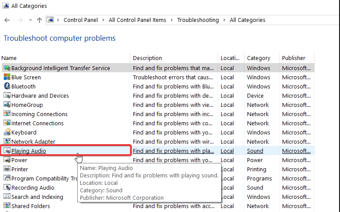Select the Playing Audio troubleshooter
Screen dimensions: 340x212
pyautogui.click(x=29, y=151)
